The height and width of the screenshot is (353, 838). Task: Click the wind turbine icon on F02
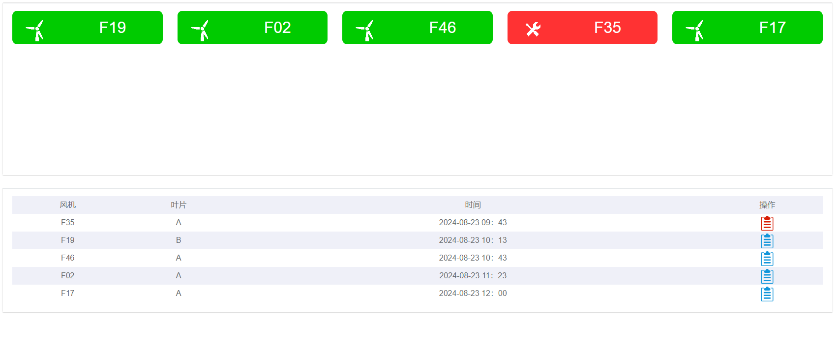[201, 30]
